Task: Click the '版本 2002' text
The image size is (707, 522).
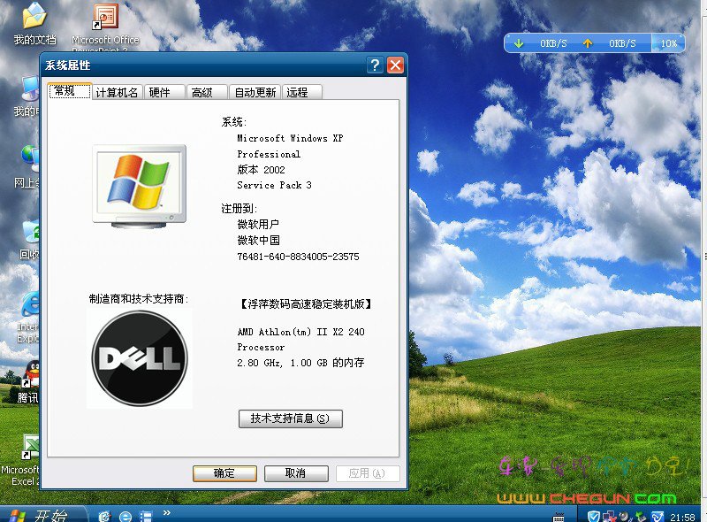Action: click(x=261, y=170)
